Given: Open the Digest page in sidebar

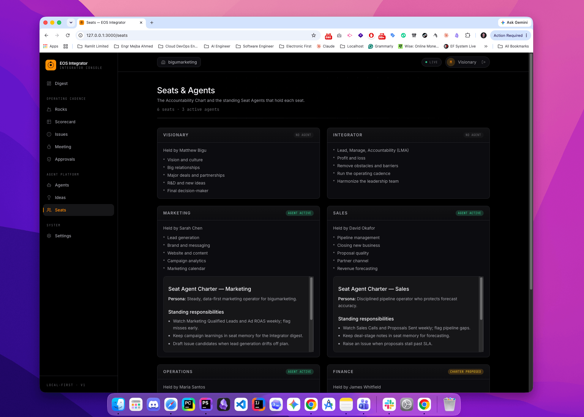Looking at the screenshot, I should pyautogui.click(x=78, y=83).
